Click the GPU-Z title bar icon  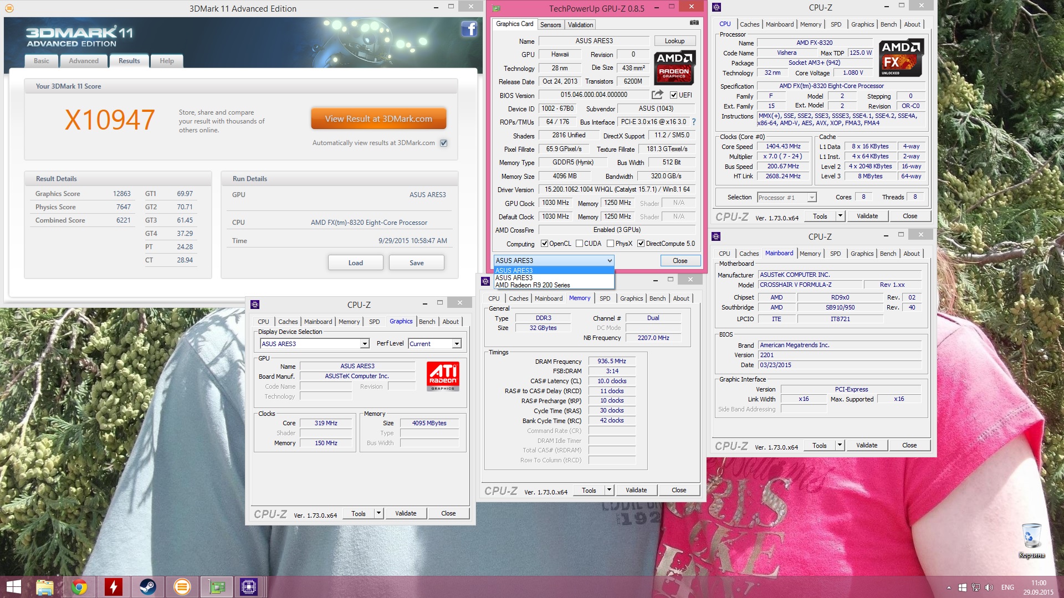(496, 8)
